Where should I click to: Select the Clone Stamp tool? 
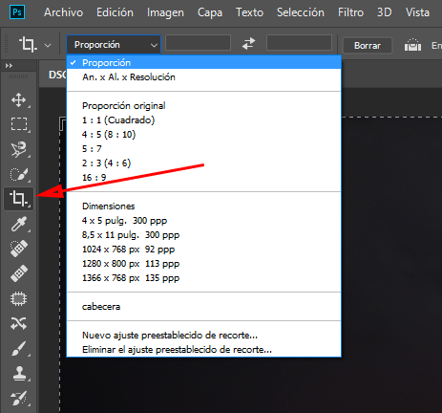(x=18, y=374)
